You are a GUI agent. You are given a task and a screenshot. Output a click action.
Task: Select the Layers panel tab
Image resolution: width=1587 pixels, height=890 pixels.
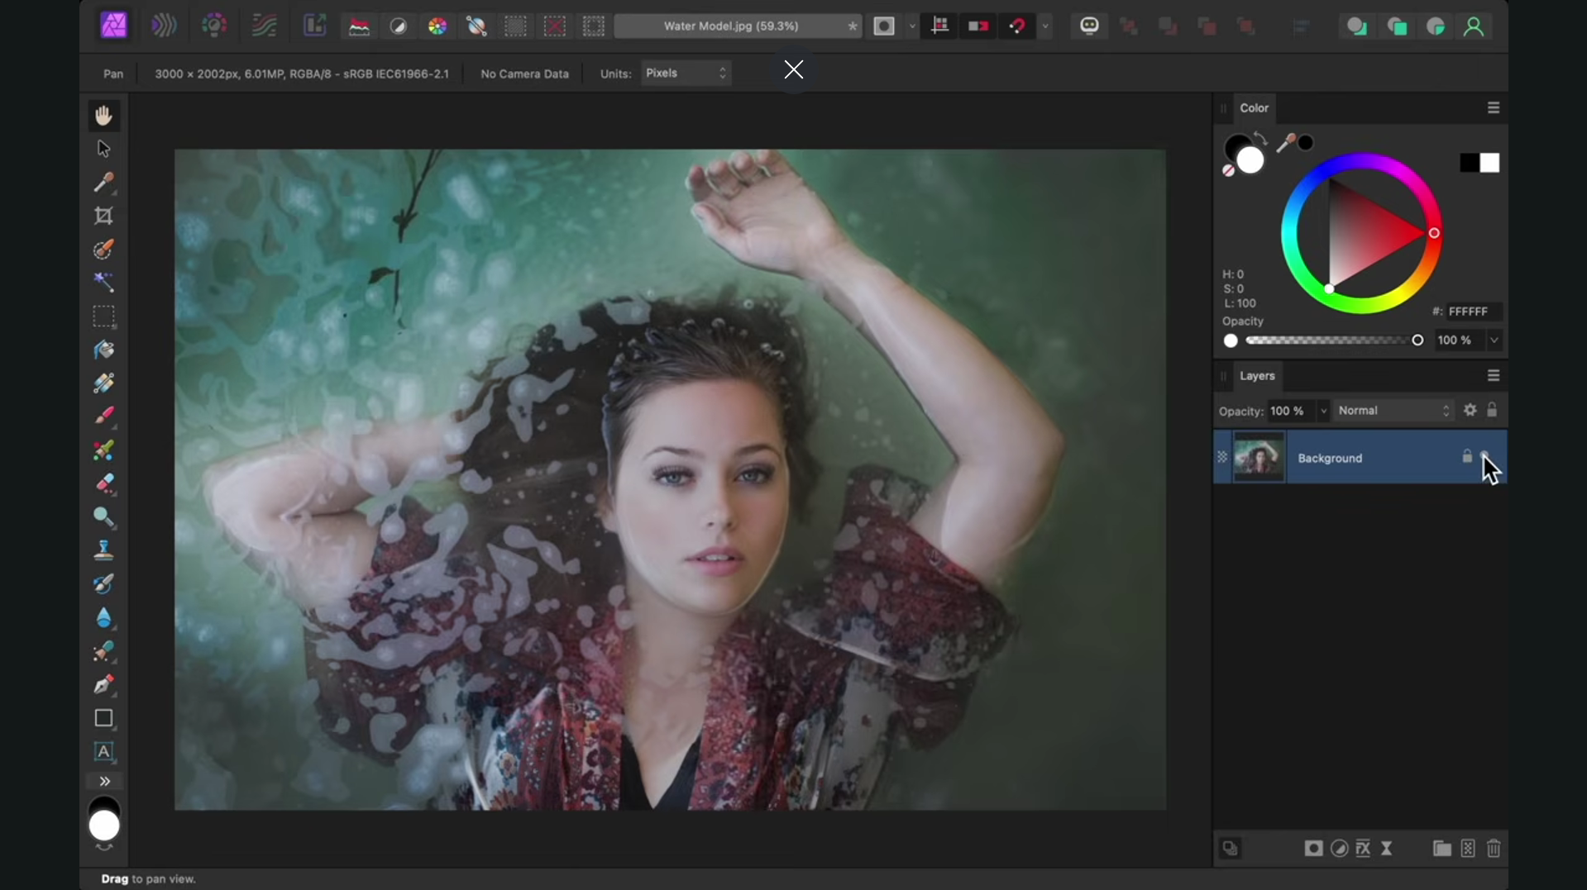(1257, 376)
